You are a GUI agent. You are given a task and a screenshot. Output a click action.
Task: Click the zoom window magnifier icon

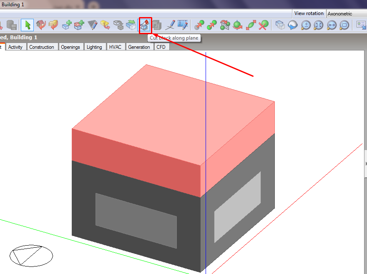[x=344, y=25]
